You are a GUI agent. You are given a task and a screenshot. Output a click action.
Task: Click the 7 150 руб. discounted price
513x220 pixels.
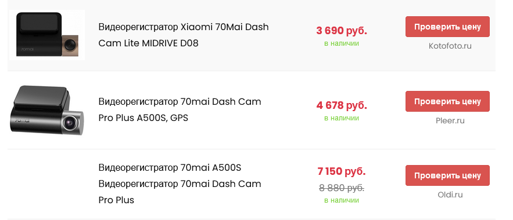coord(342,171)
